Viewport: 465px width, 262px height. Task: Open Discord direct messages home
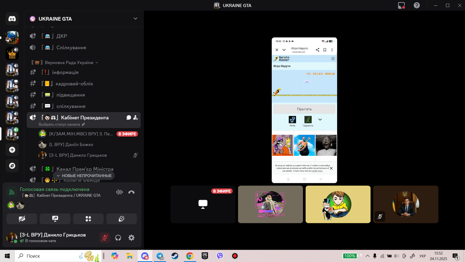coord(12,19)
